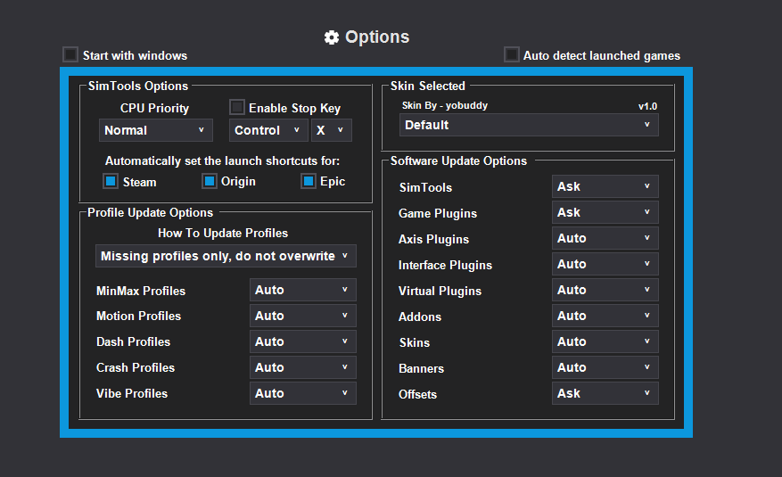Disable the Epic launch shortcut checkbox

[x=309, y=181]
